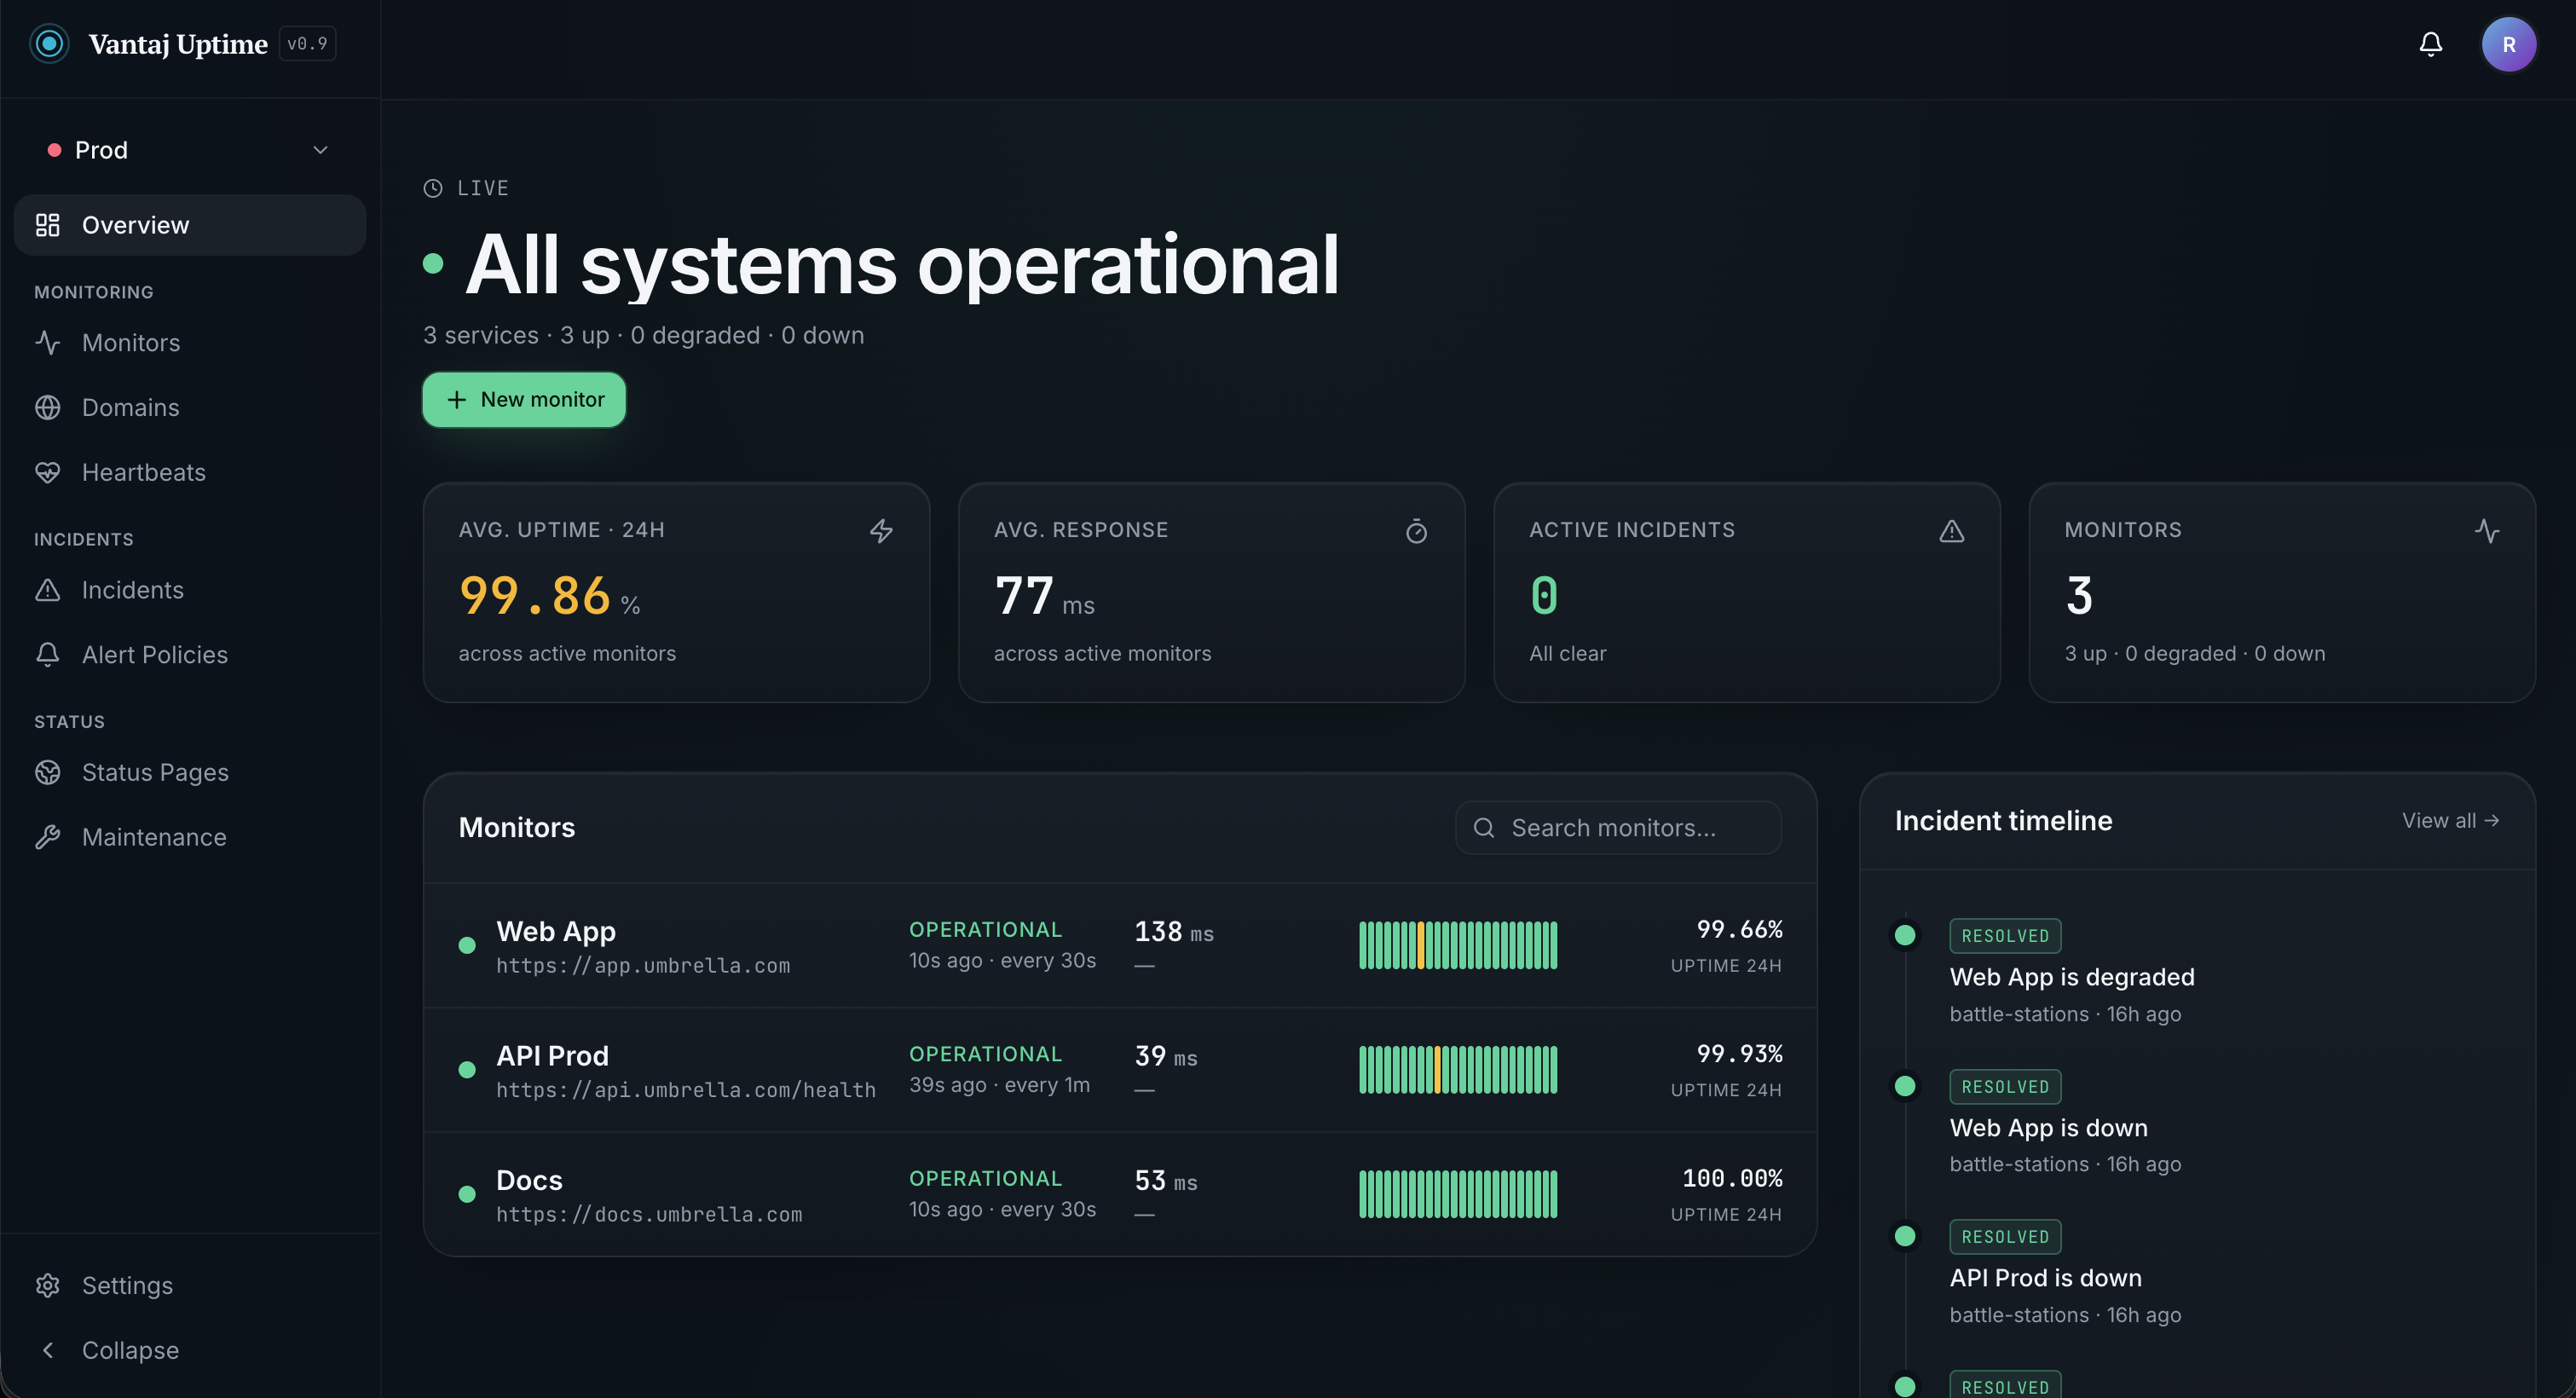Screen dimensions: 2576x1398
Task: Click https://api.umbrella.com/health URL
Action: [686, 1090]
